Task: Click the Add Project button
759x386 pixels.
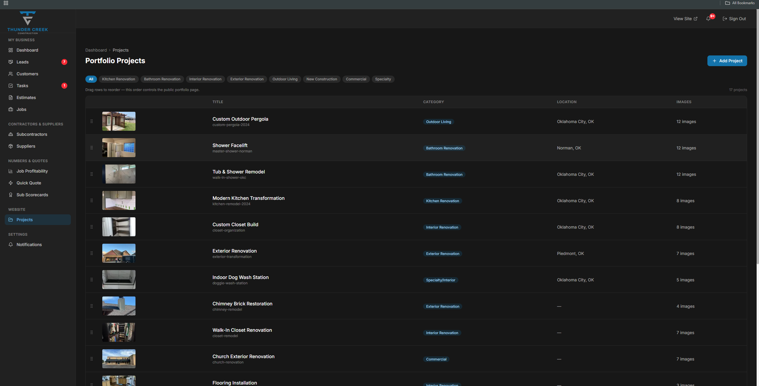Action: tap(727, 61)
